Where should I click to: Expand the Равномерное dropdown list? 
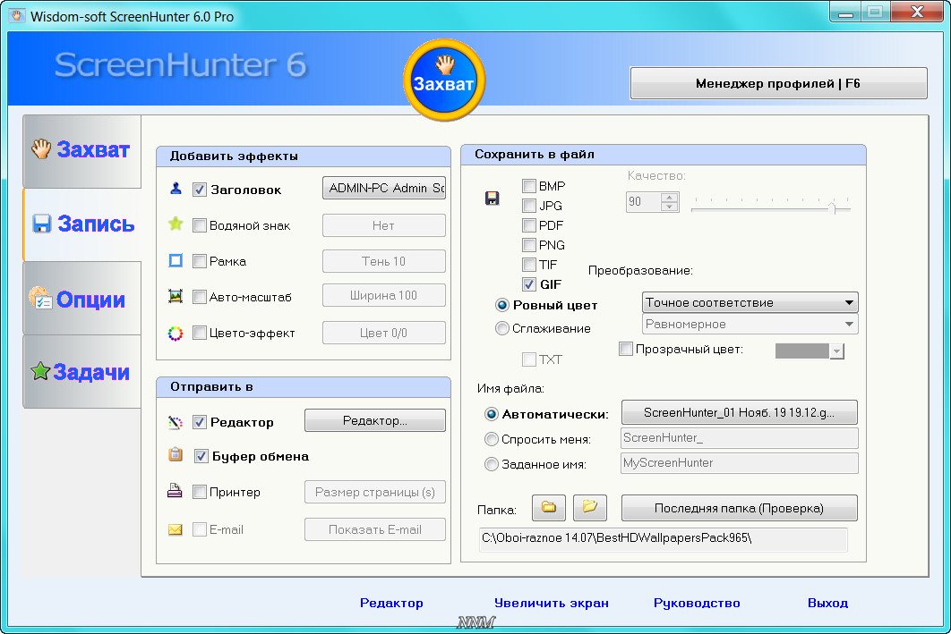[x=750, y=325]
